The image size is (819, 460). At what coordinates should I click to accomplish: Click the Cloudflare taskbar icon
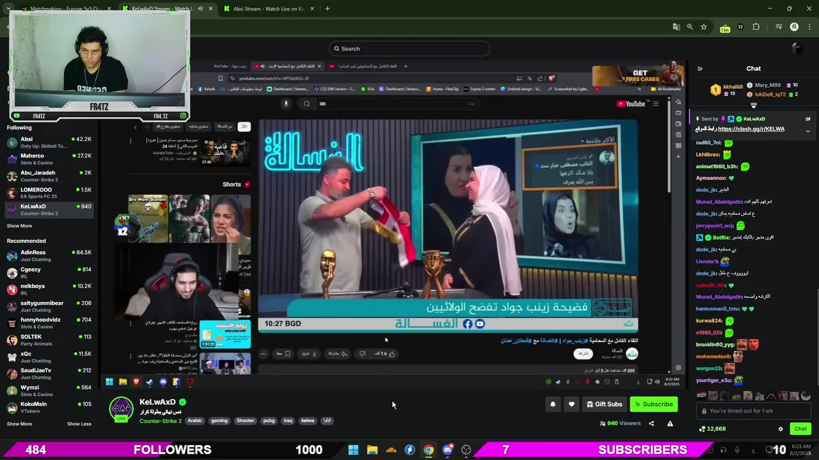pyautogui.click(x=391, y=450)
